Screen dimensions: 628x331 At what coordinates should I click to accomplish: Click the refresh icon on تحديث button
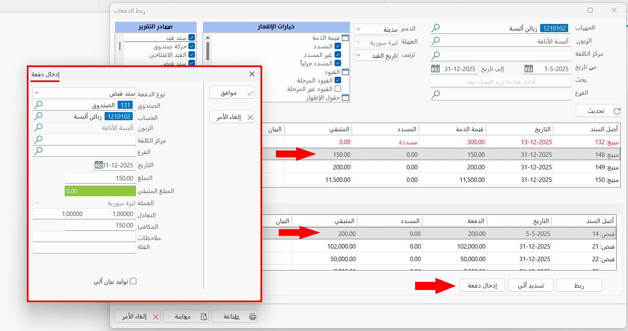(617, 110)
